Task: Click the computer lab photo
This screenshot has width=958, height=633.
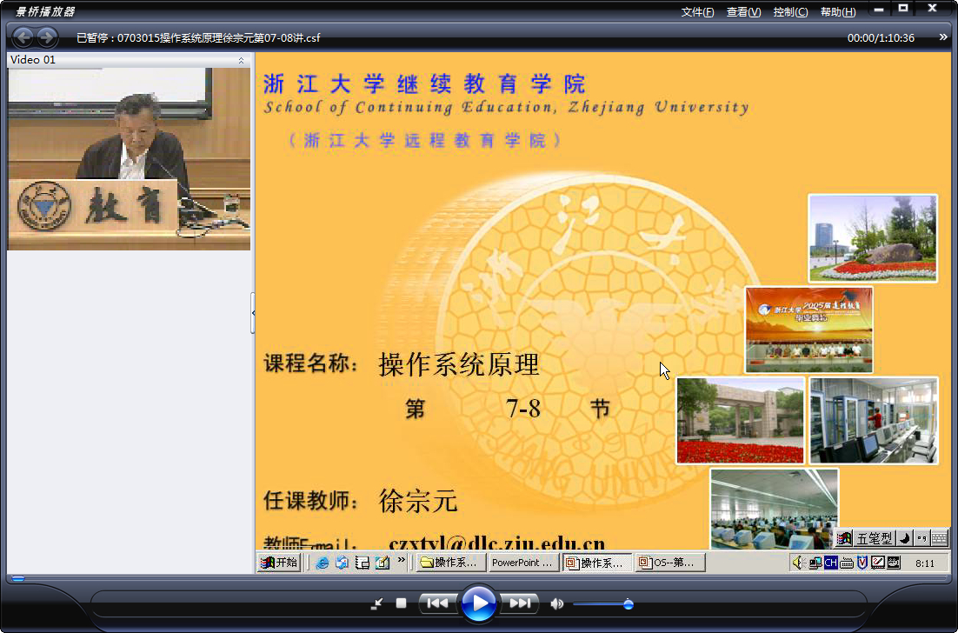Action: [774, 509]
